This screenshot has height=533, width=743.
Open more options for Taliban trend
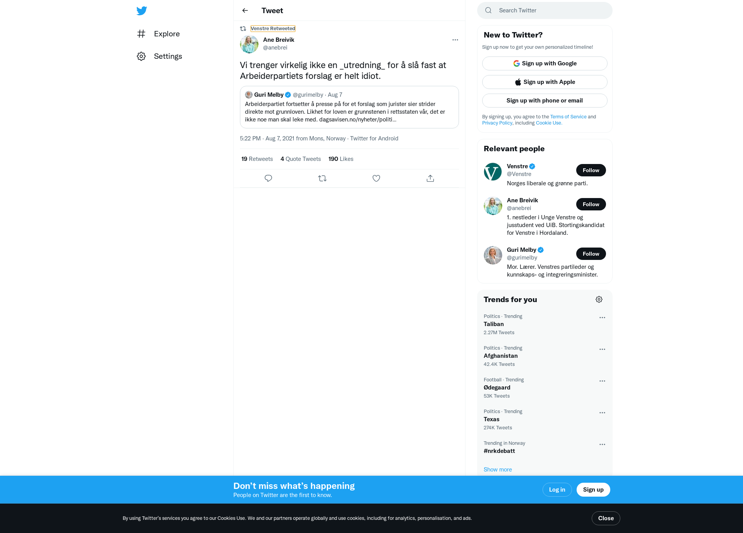(x=602, y=318)
